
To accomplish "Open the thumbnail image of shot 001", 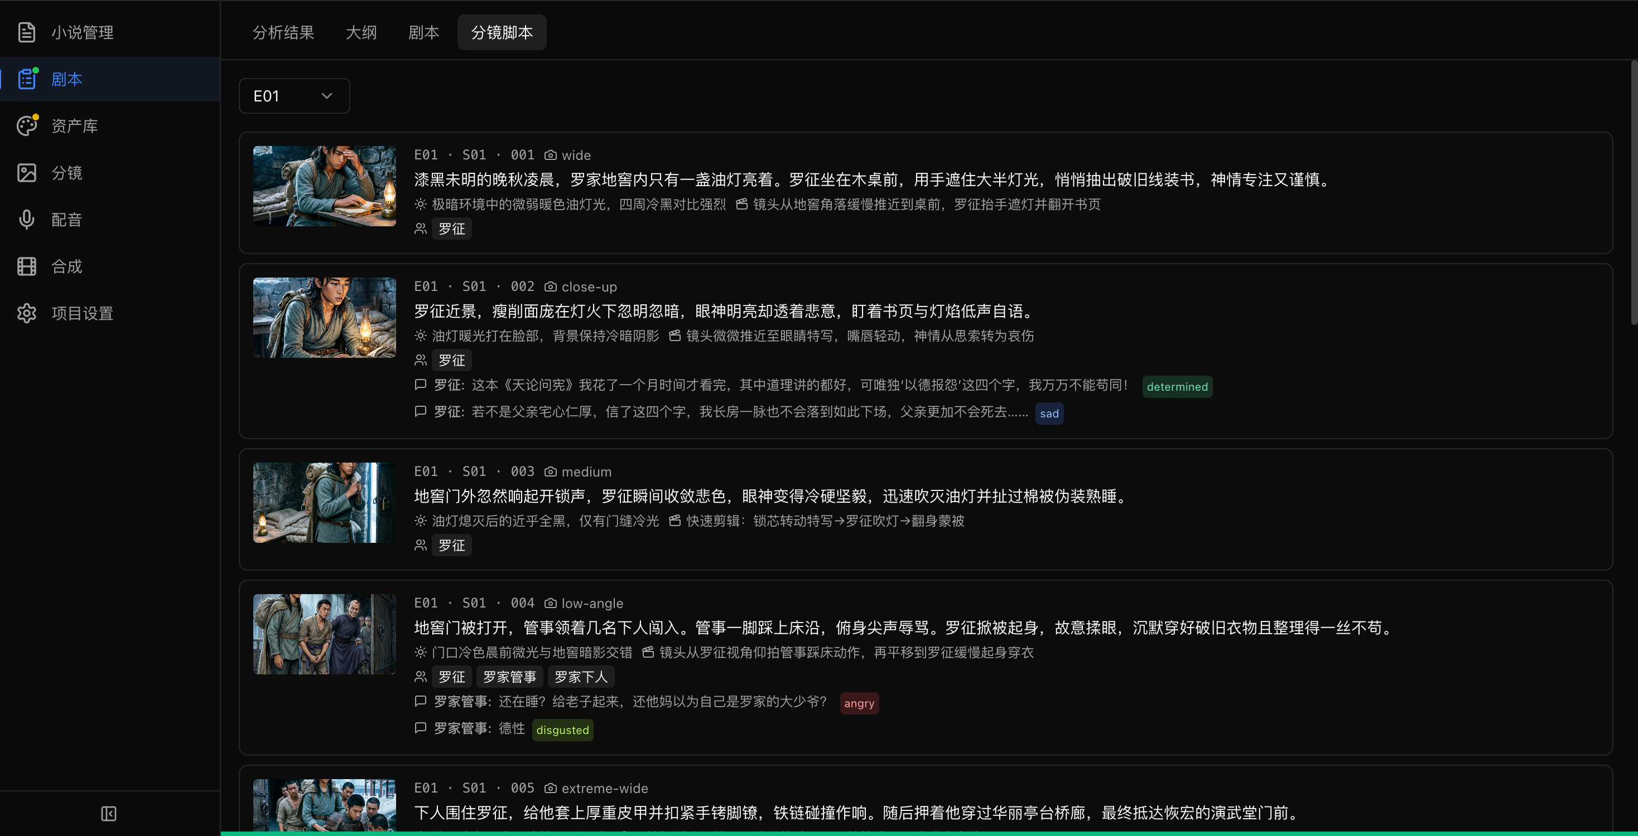I will 324,186.
